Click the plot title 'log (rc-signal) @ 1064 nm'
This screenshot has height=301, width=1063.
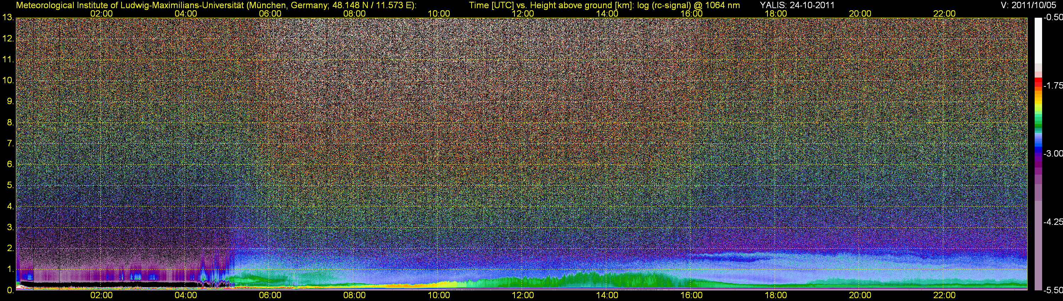(688, 5)
